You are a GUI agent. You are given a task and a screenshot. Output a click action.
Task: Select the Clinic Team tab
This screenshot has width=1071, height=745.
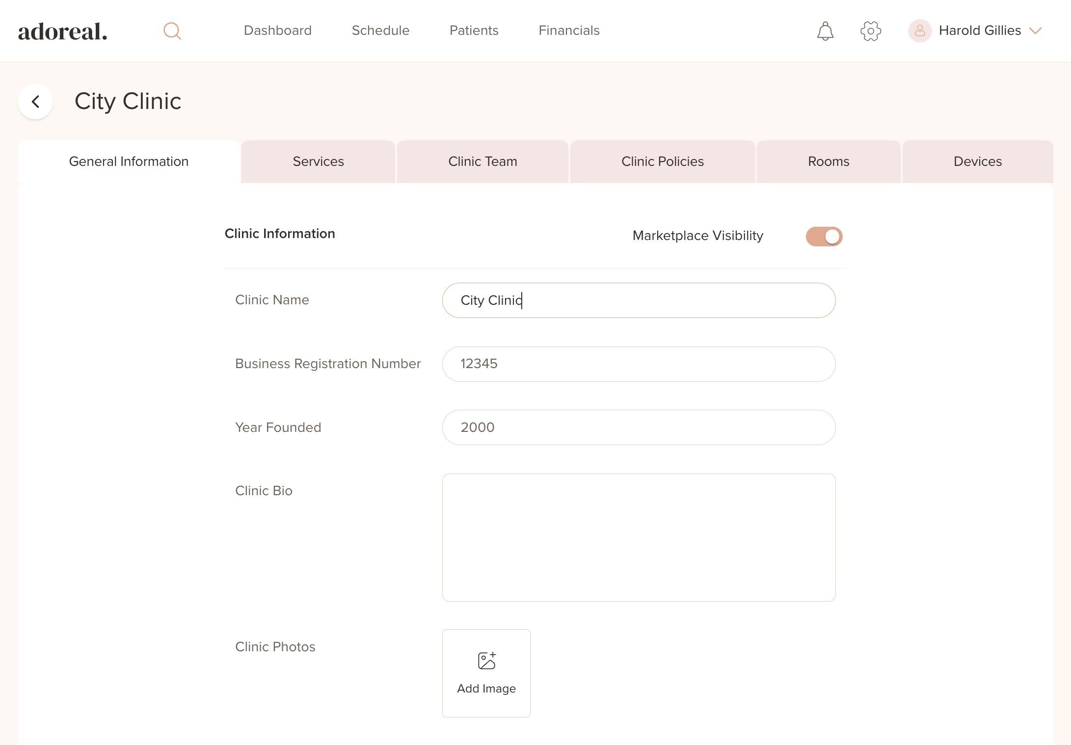point(482,161)
